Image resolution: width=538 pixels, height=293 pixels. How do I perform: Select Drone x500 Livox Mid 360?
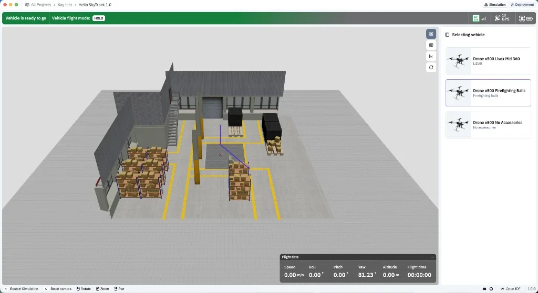click(x=488, y=61)
